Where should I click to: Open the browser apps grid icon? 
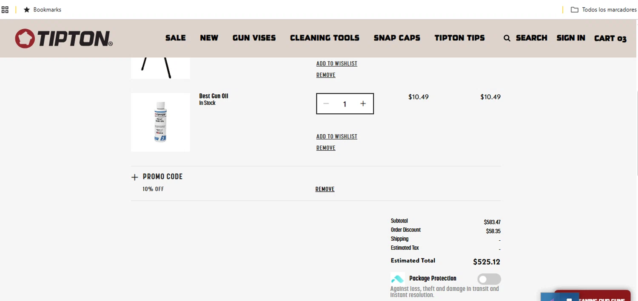[5, 9]
